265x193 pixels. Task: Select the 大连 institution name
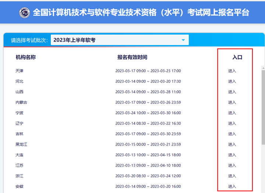point(20,155)
